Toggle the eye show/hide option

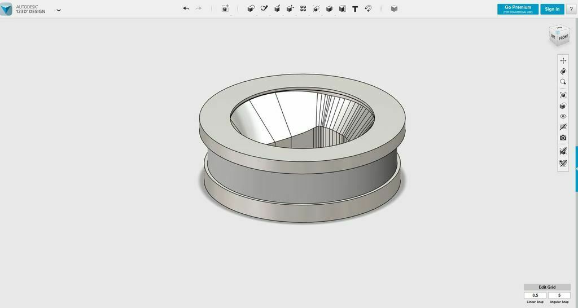coord(563,116)
